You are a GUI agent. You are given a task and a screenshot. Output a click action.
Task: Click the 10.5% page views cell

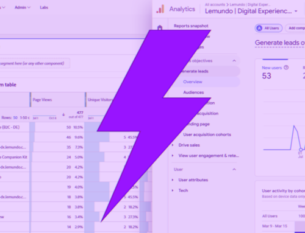click(x=78, y=127)
